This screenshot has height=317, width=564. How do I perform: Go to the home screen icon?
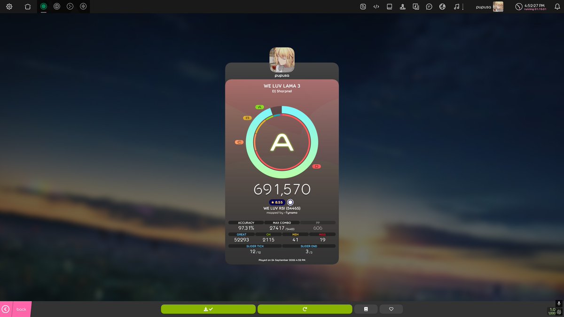coord(28,7)
